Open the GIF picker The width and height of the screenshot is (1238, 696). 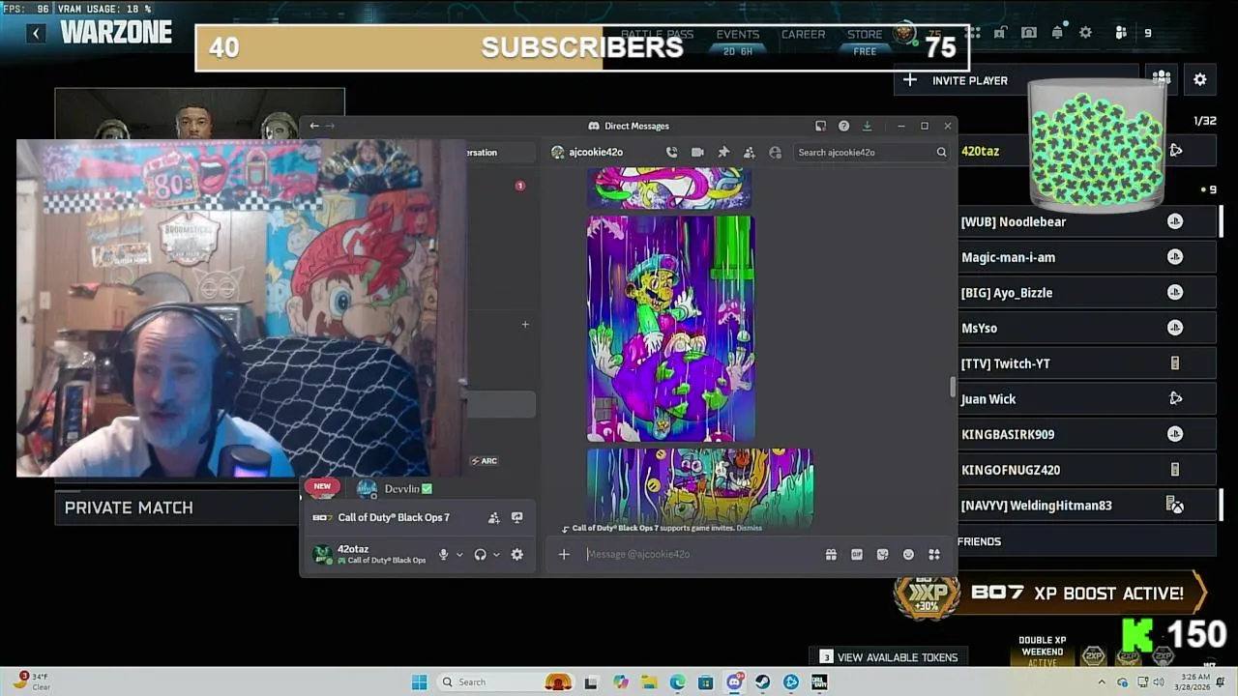point(856,554)
